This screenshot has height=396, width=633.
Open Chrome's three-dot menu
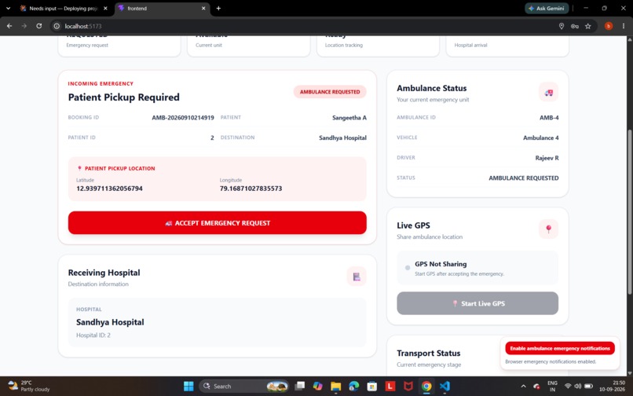click(x=624, y=26)
